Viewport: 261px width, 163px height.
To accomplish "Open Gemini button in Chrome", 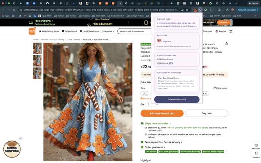I will point(253,3).
